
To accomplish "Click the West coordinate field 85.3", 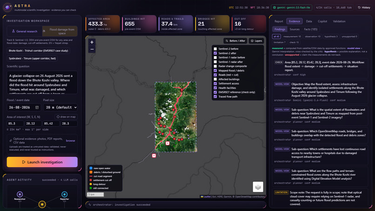I will click(15, 123).
